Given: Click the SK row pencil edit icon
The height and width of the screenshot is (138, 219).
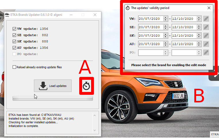Looking at the screenshot, I should tap(206, 36).
